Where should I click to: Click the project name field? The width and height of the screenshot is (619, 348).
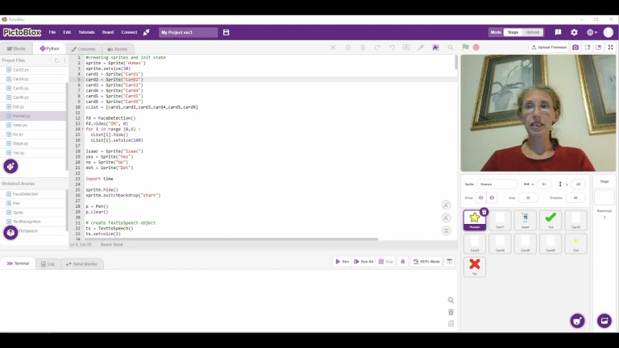click(x=188, y=32)
